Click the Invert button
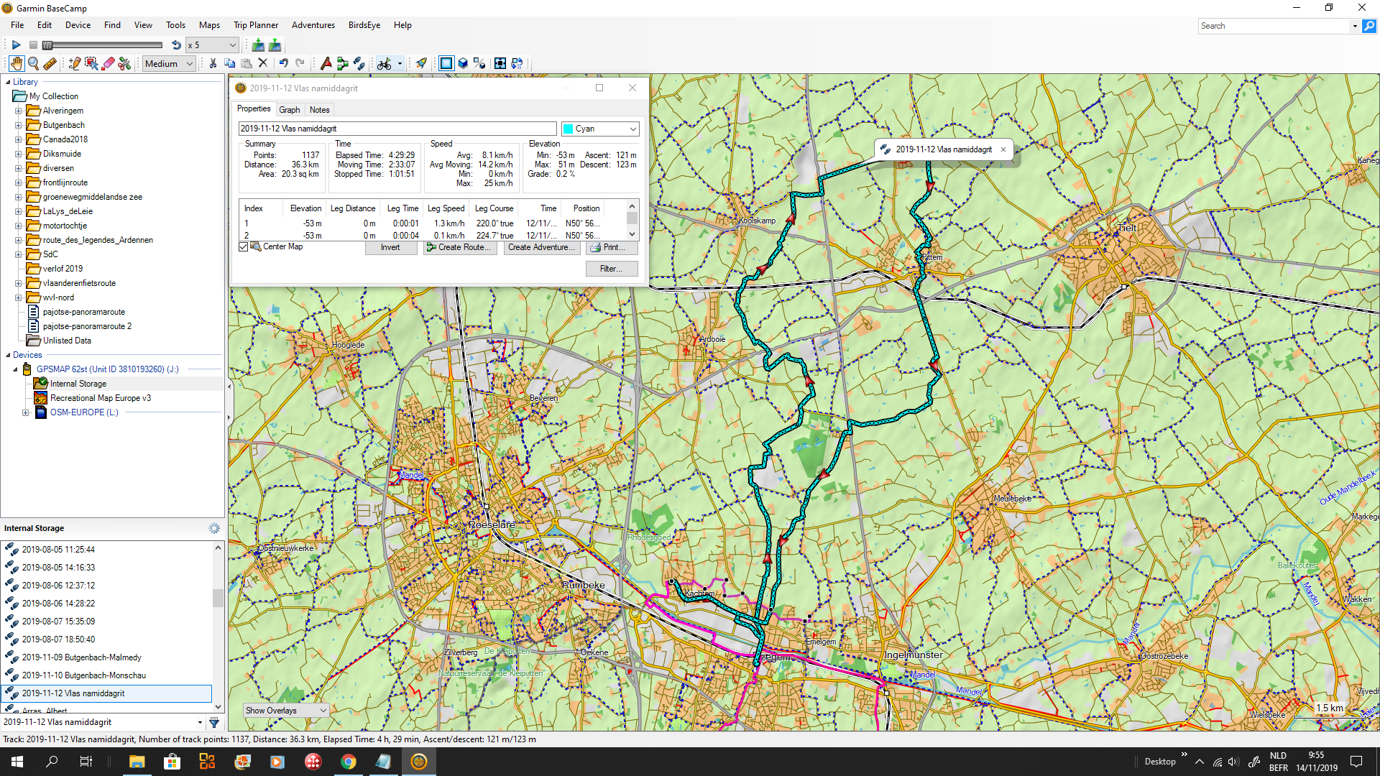Screen dimensions: 1380x776 point(390,247)
